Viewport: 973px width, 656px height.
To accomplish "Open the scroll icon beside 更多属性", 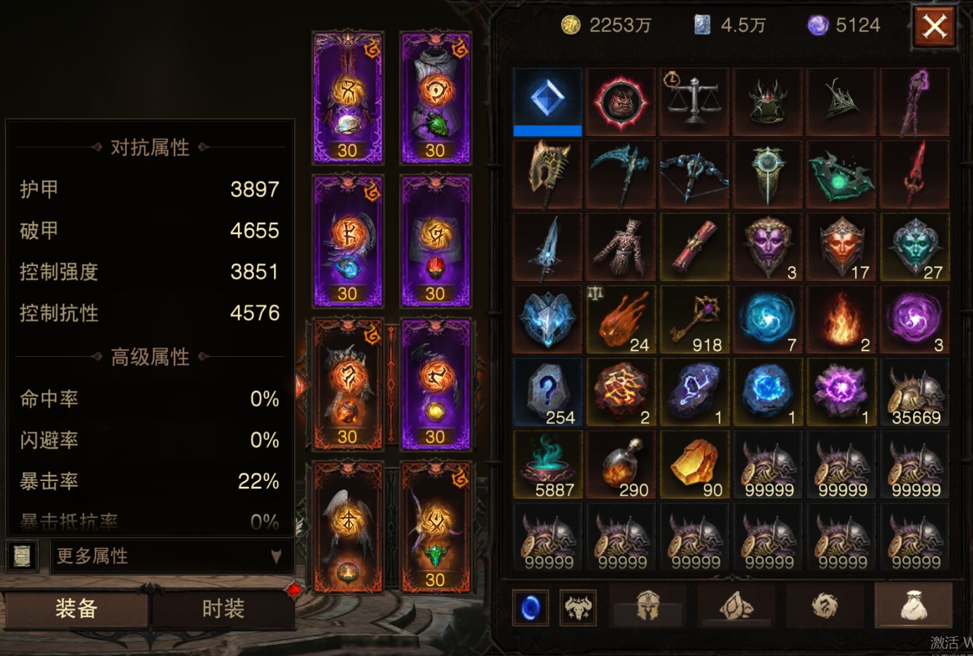I will point(22,556).
